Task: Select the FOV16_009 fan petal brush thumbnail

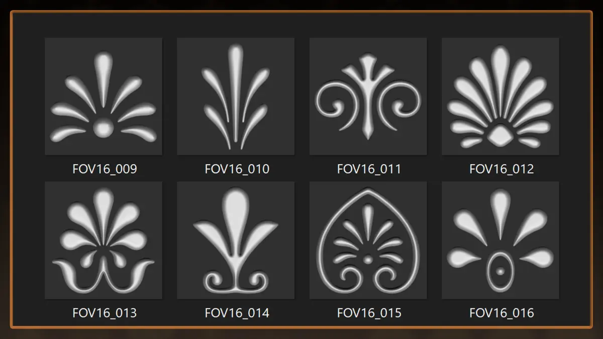Action: click(x=104, y=96)
